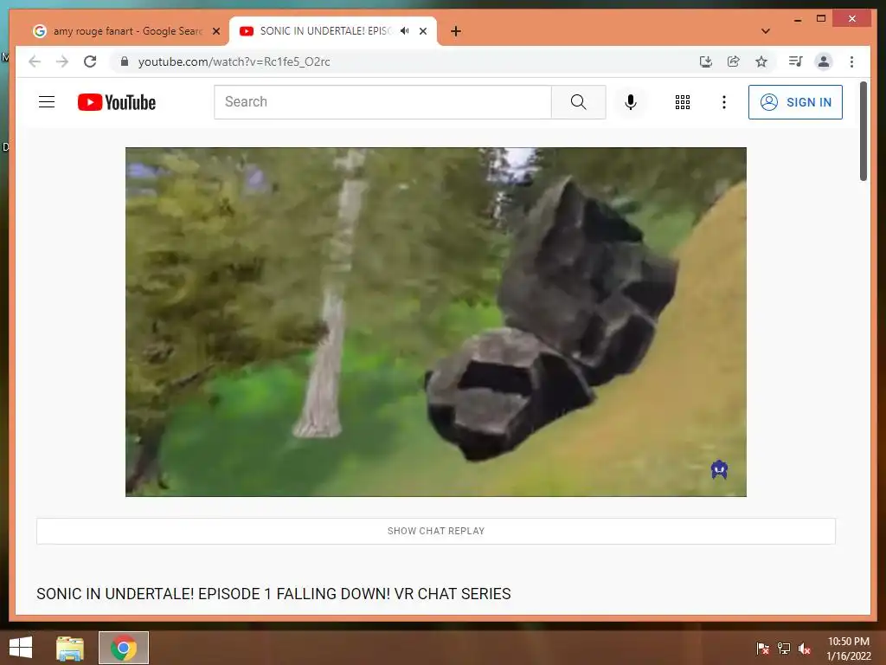The width and height of the screenshot is (886, 665).
Task: Click the YouTube search magnifier button
Action: tap(578, 102)
